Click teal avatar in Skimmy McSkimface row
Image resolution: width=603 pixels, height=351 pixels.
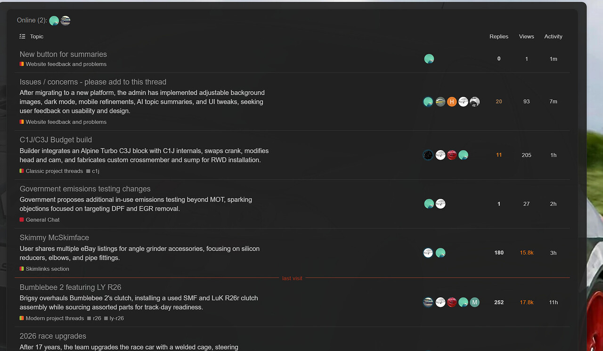pyautogui.click(x=440, y=253)
